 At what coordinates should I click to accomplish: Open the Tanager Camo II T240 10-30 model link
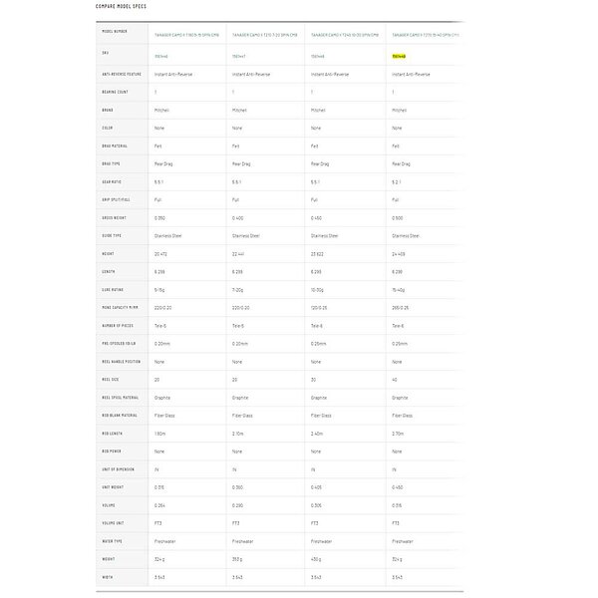(342, 33)
